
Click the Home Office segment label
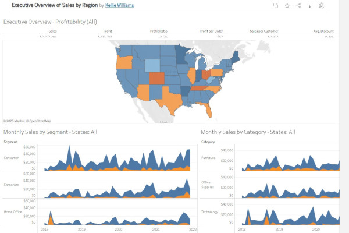tap(12, 212)
